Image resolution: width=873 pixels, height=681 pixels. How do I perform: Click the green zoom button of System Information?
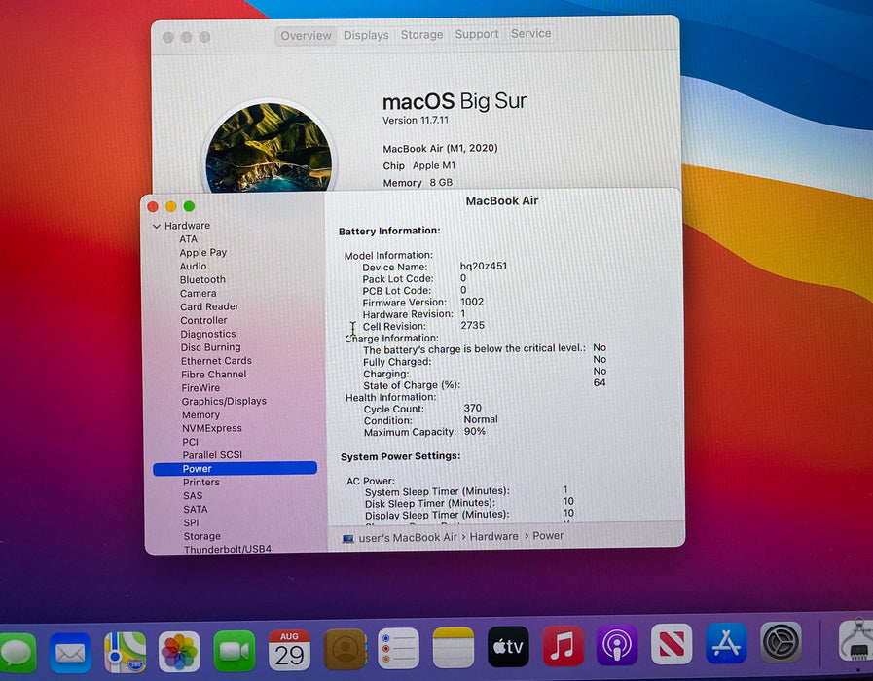click(190, 206)
